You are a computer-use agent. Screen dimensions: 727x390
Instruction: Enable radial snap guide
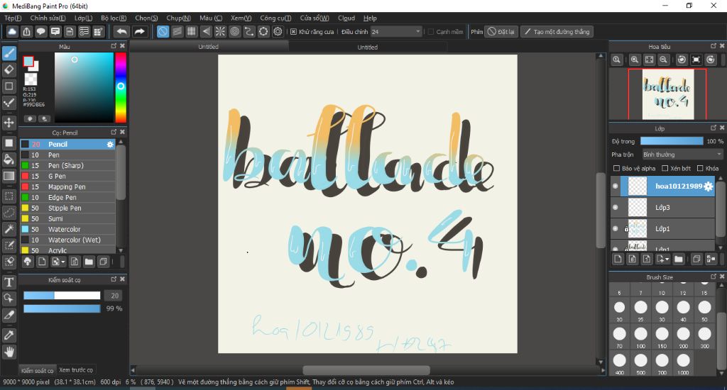[x=220, y=31]
